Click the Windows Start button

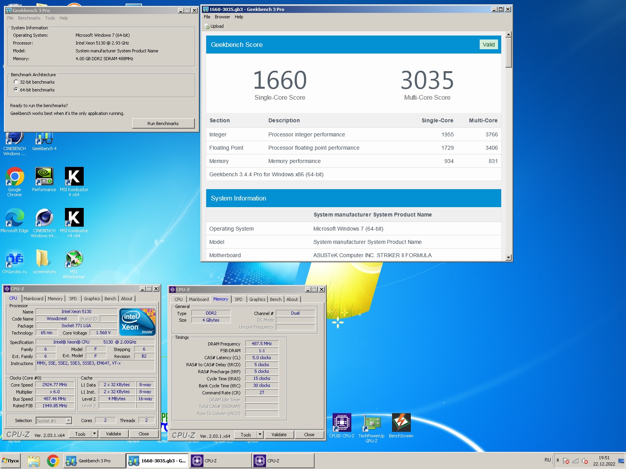click(x=11, y=461)
